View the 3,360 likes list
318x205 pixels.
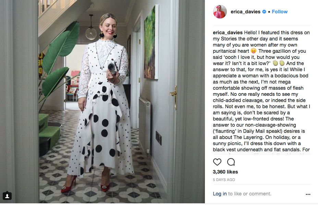click(225, 172)
